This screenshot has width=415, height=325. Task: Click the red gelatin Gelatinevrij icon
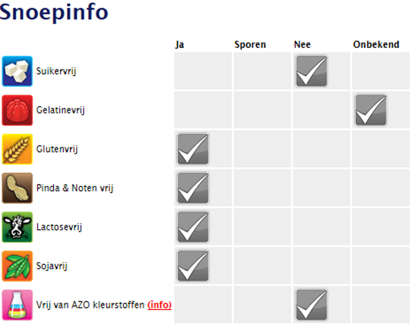[17, 110]
